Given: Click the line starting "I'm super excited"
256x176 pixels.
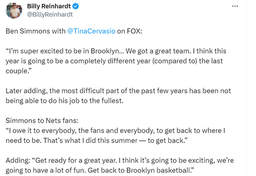Looking at the screenshot, I should tap(116, 51).
